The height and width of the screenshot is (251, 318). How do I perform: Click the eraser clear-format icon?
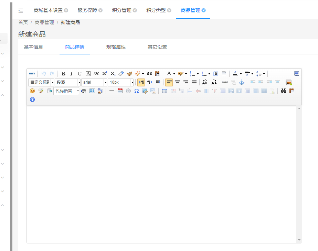(x=121, y=74)
